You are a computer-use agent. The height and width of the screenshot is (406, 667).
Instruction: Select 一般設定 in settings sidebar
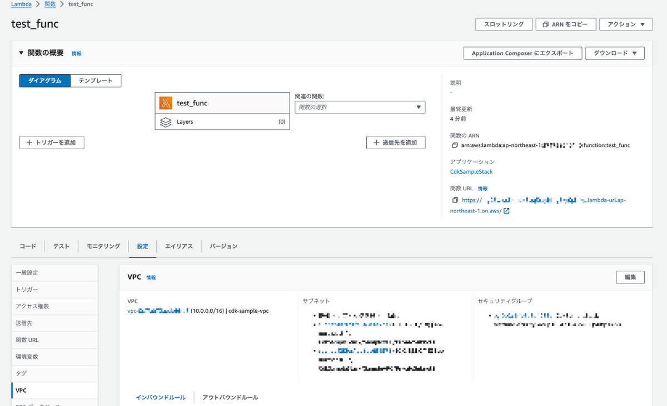click(54, 273)
